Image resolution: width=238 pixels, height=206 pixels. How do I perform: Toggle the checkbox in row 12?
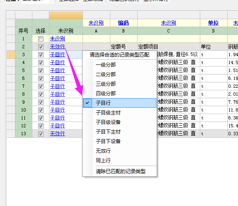41,126
